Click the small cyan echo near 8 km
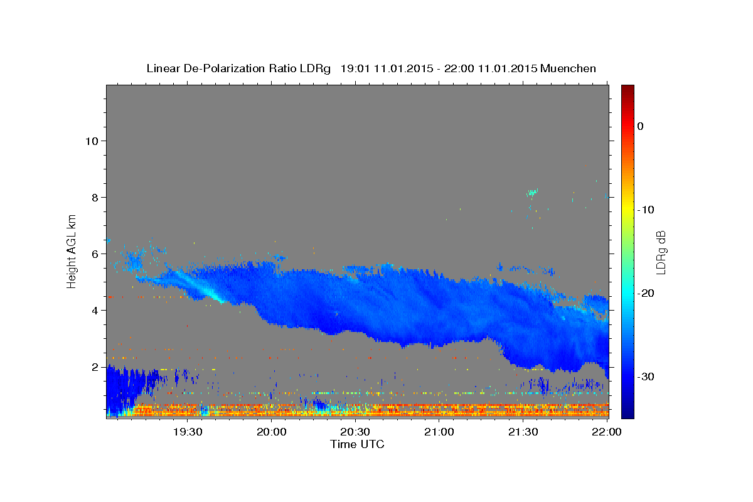The height and width of the screenshot is (502, 753). [533, 192]
